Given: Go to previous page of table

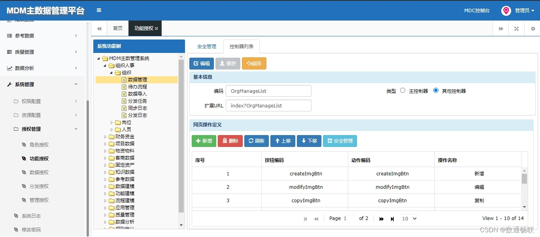Looking at the screenshot, I should 316,218.
